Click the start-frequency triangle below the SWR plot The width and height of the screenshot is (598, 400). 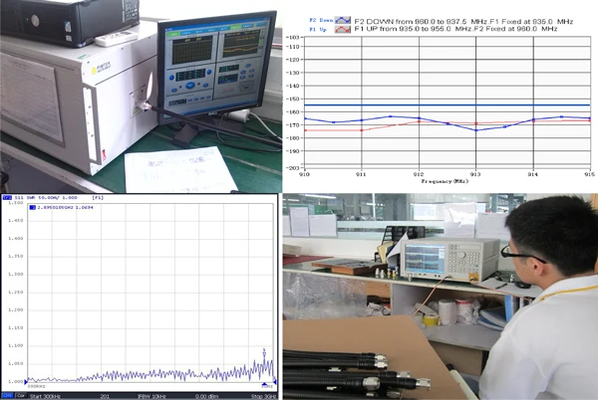tap(25, 379)
